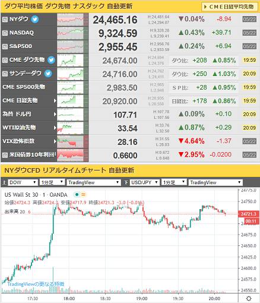Open the Twitter icon beside NYダウ
Image resolution: width=260 pixels, height=303 pixels.
(35, 20)
